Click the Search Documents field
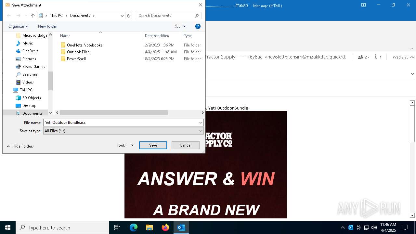This screenshot has width=416, height=234. [x=168, y=16]
